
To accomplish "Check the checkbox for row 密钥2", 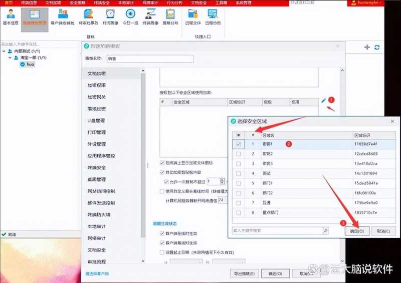I will [239, 154].
